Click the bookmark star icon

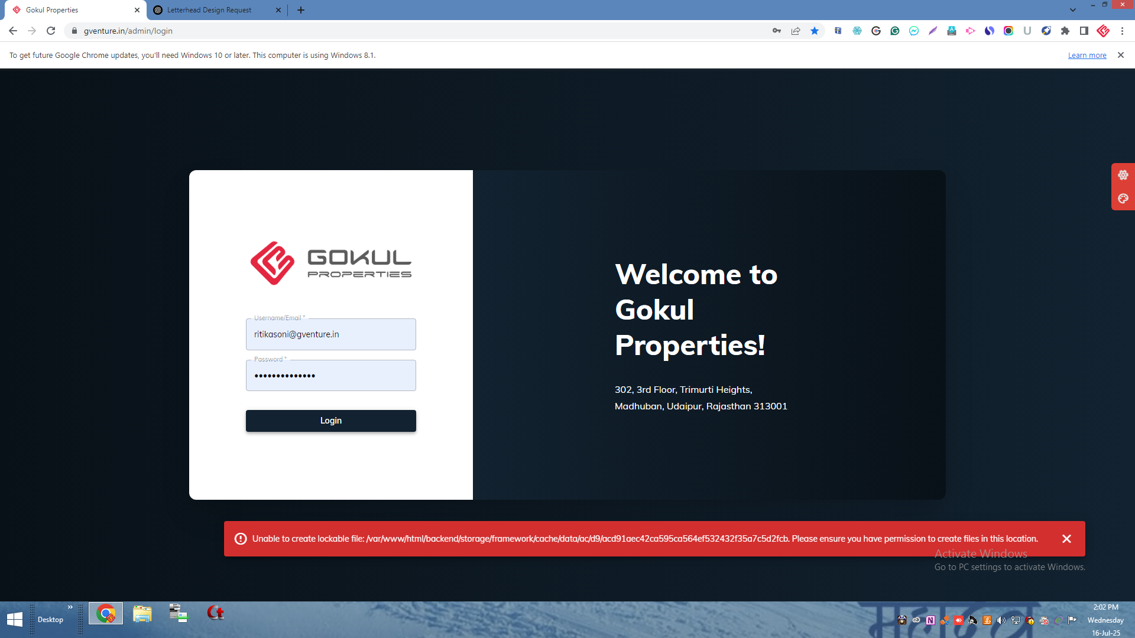[815, 31]
